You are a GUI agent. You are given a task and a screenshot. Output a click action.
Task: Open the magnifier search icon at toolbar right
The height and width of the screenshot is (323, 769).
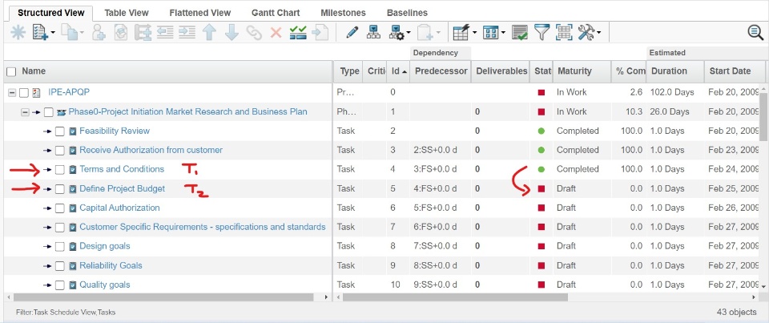(x=755, y=33)
